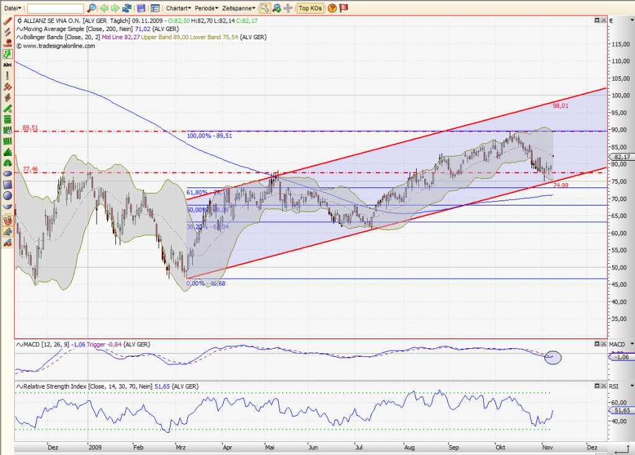Select the half-circle arc tool
Screen dimensions: 635x455
coord(7,207)
